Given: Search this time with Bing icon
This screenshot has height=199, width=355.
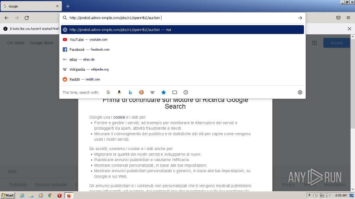Looking at the screenshot, I should click(x=130, y=92).
